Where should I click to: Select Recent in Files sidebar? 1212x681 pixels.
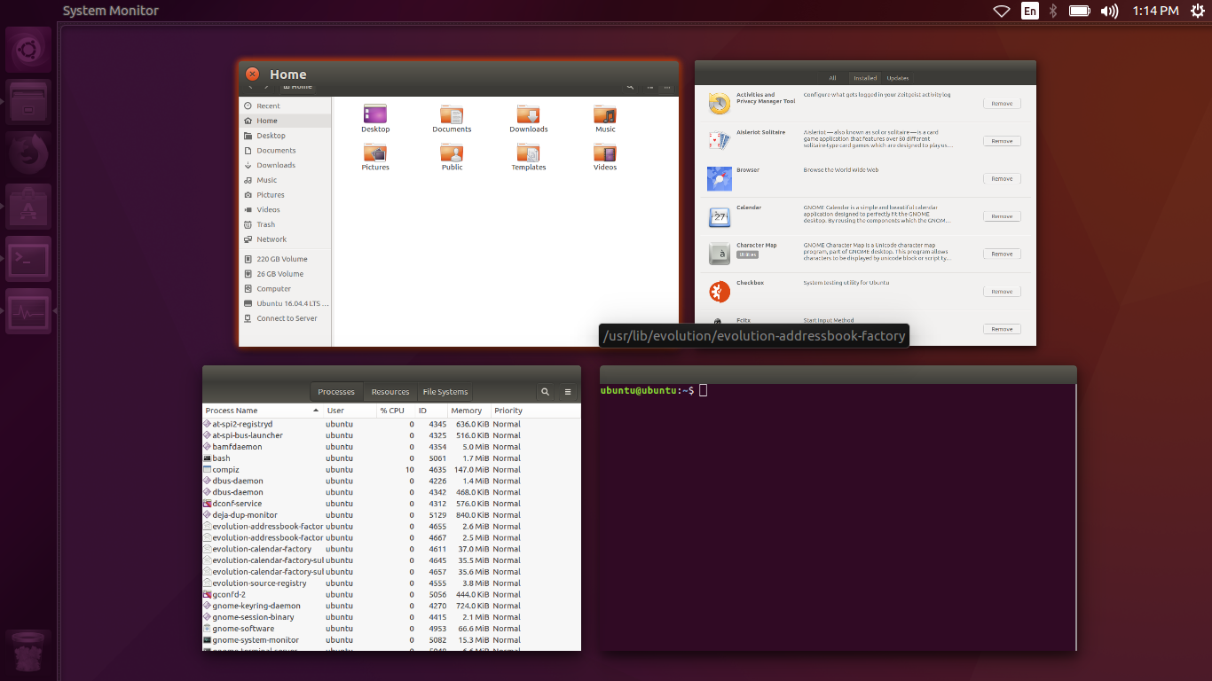[285, 106]
